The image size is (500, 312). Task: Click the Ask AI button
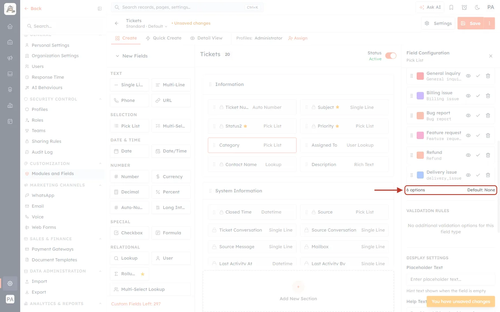(430, 7)
